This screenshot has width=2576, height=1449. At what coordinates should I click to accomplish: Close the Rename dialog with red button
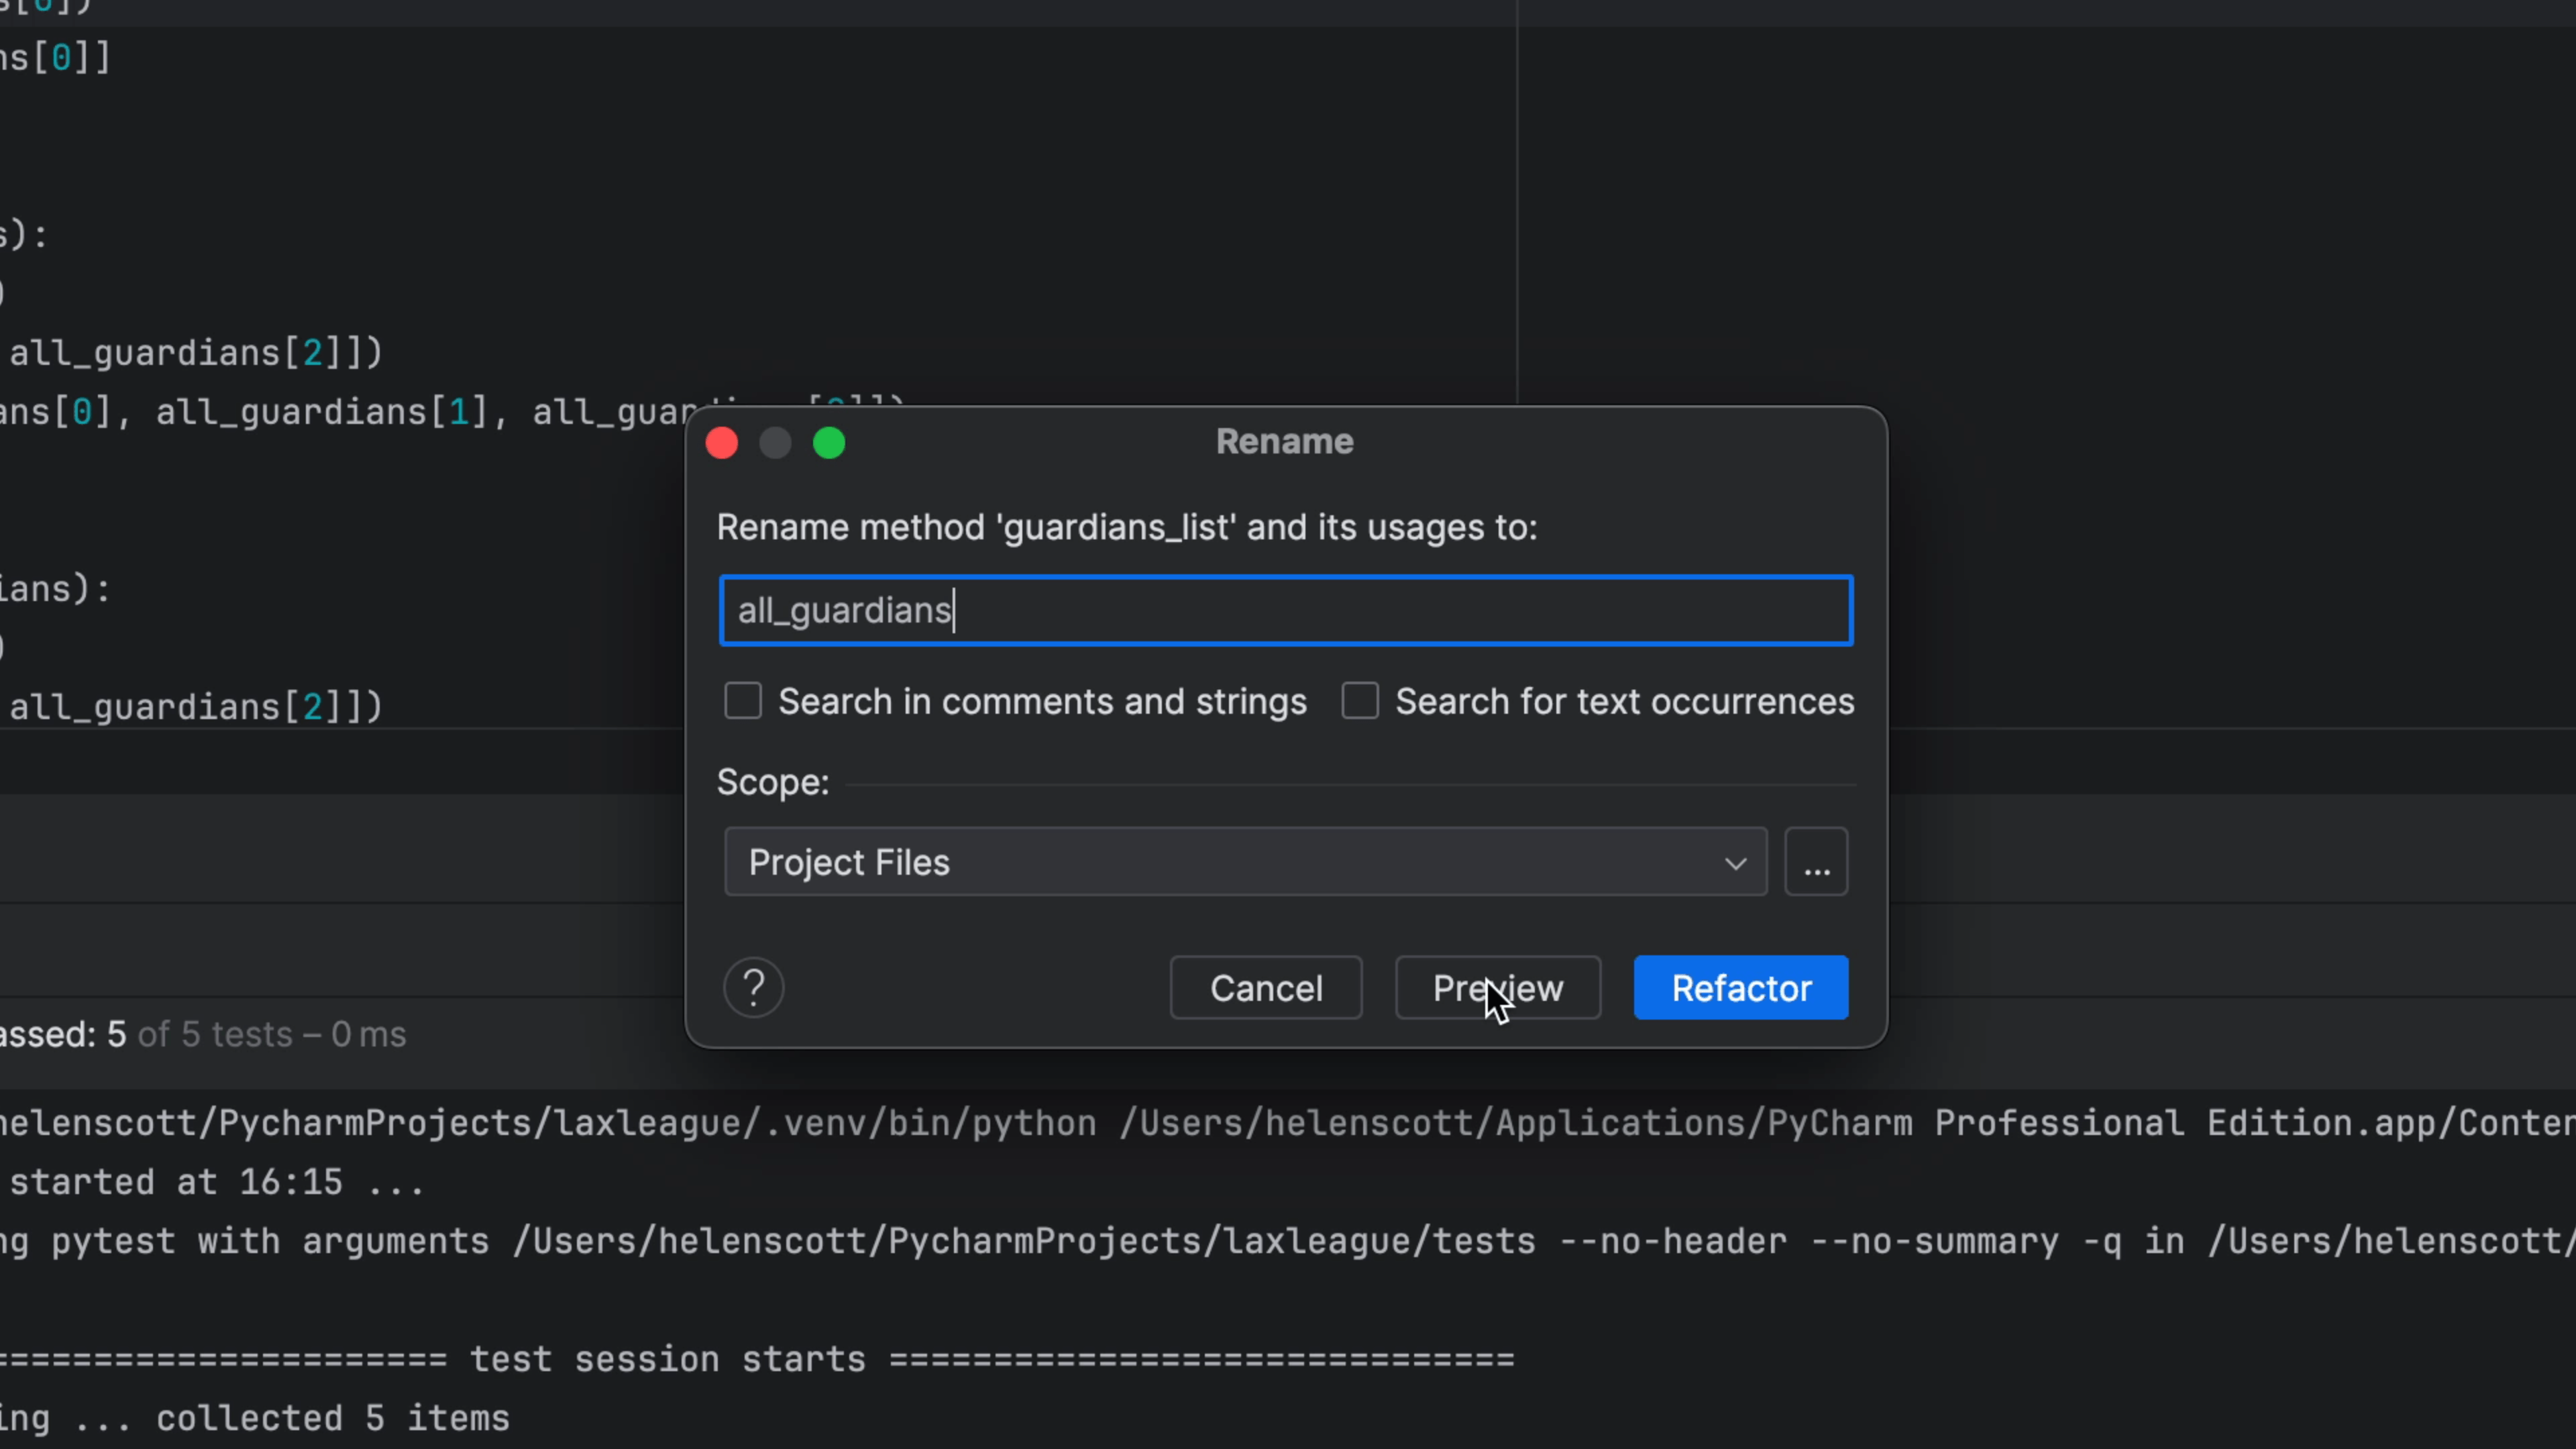[722, 443]
